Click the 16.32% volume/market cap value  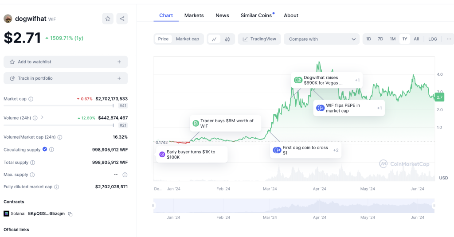click(x=120, y=137)
